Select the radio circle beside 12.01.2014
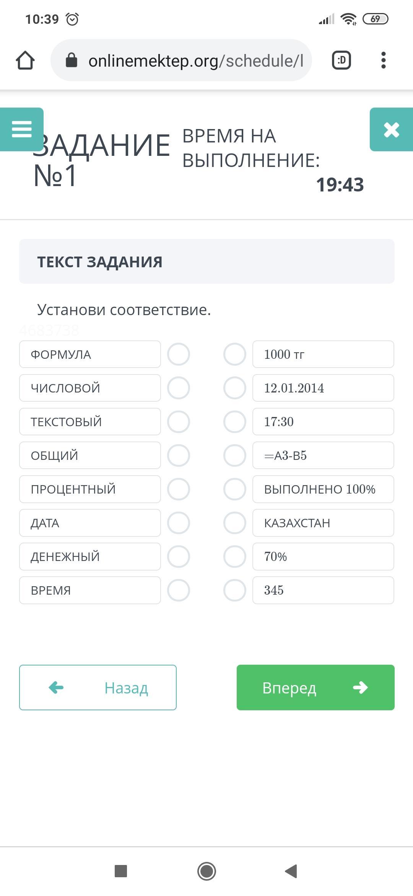 coord(235,388)
